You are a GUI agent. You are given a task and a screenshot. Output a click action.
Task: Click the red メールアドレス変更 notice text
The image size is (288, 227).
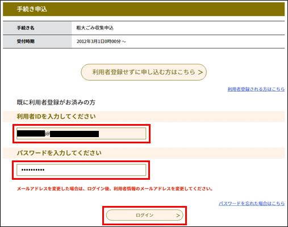(115, 189)
